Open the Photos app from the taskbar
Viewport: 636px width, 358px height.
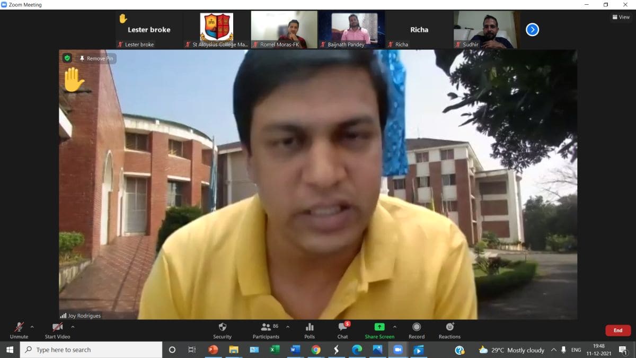click(377, 350)
